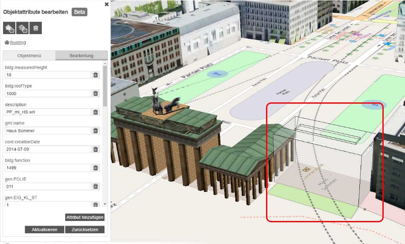
Task: Switch to the Objektmenü tab
Action: point(29,55)
